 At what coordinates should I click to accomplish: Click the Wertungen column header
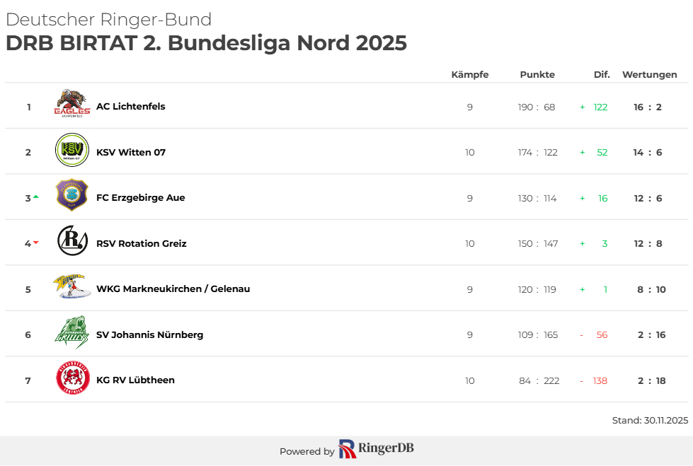649,74
